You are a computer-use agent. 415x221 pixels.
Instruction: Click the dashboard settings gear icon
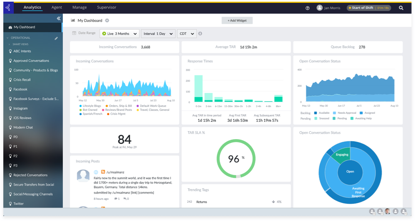107,20
